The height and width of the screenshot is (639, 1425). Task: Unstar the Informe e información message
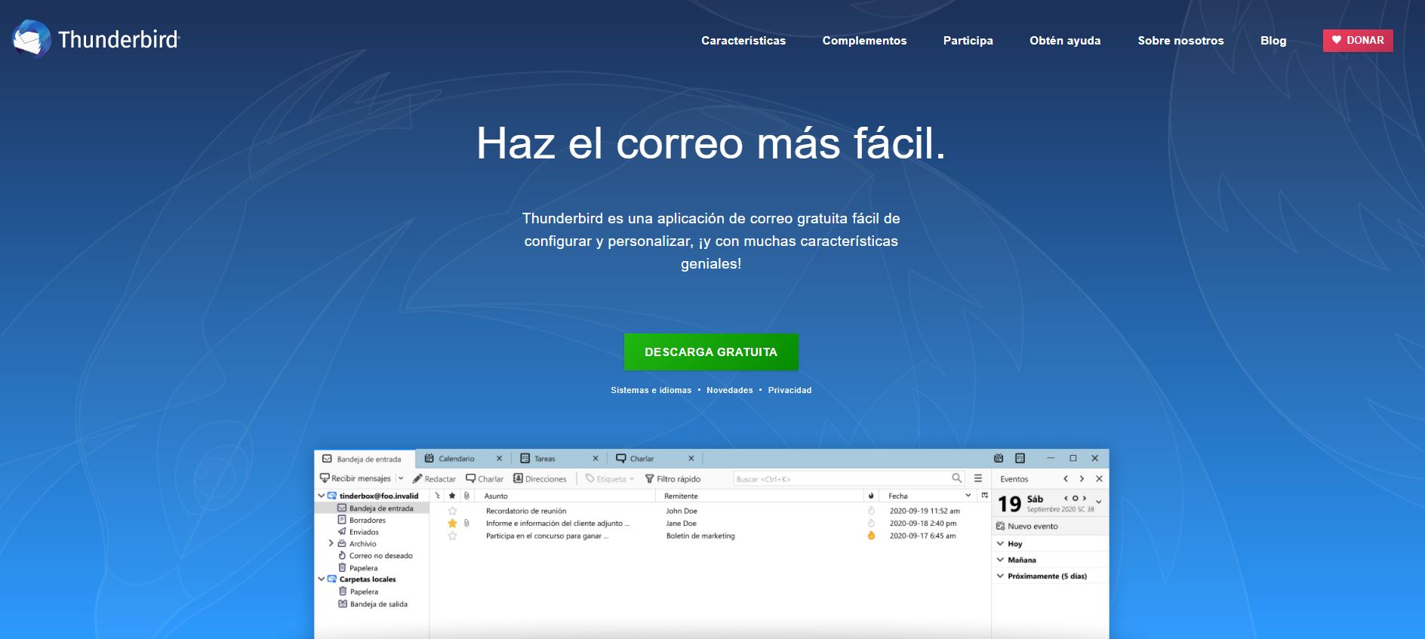(452, 523)
